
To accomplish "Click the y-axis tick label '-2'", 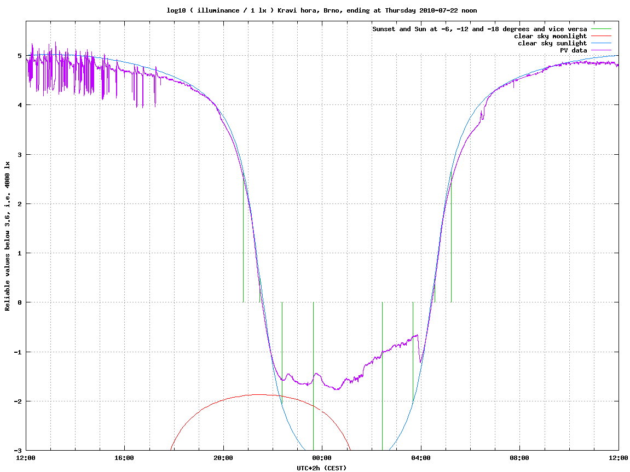I will 18,401.
